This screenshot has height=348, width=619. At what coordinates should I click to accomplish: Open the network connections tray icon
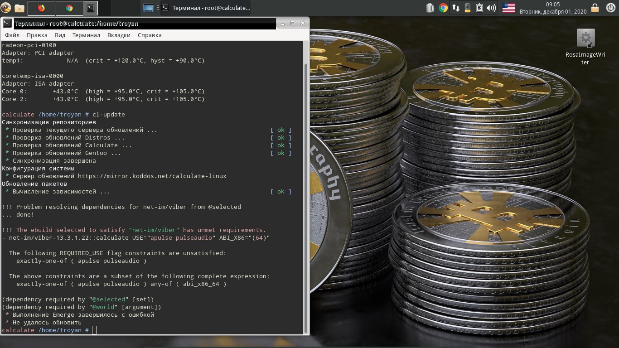456,8
